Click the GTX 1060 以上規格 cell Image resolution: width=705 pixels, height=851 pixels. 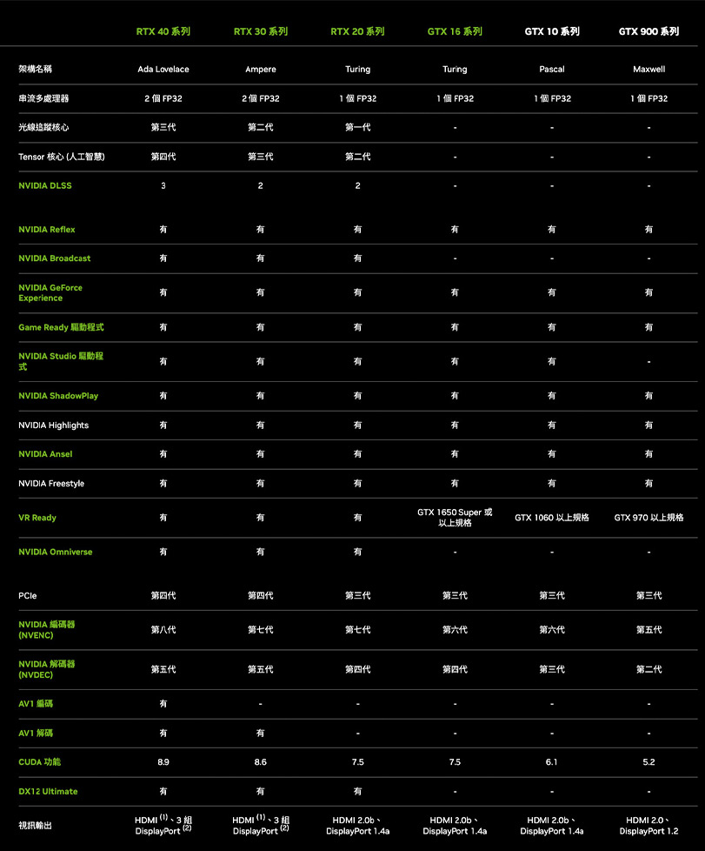pyautogui.click(x=551, y=518)
